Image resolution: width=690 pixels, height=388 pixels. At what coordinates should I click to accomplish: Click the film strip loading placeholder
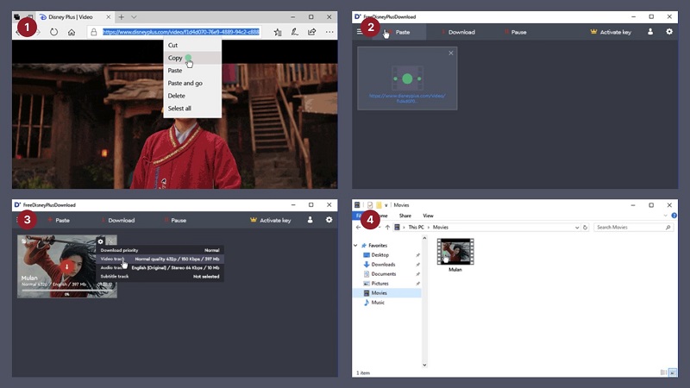click(x=407, y=78)
